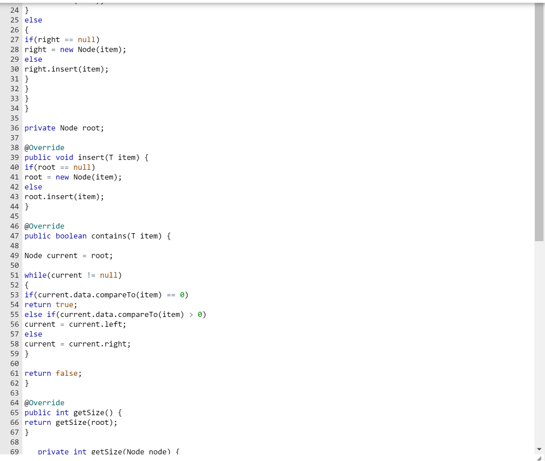Viewport: 545px width, 461px height.
Task: Click the private Node root declaration
Action: (x=63, y=128)
